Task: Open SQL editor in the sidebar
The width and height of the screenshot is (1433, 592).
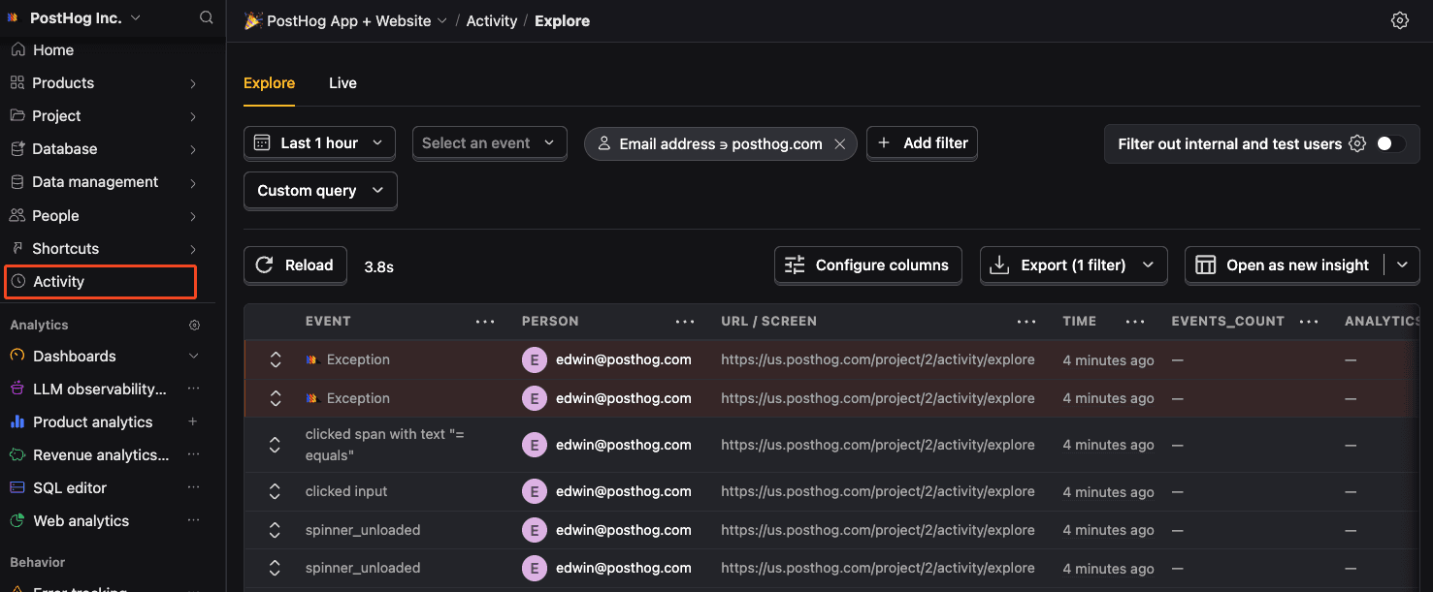Action: [x=70, y=487]
